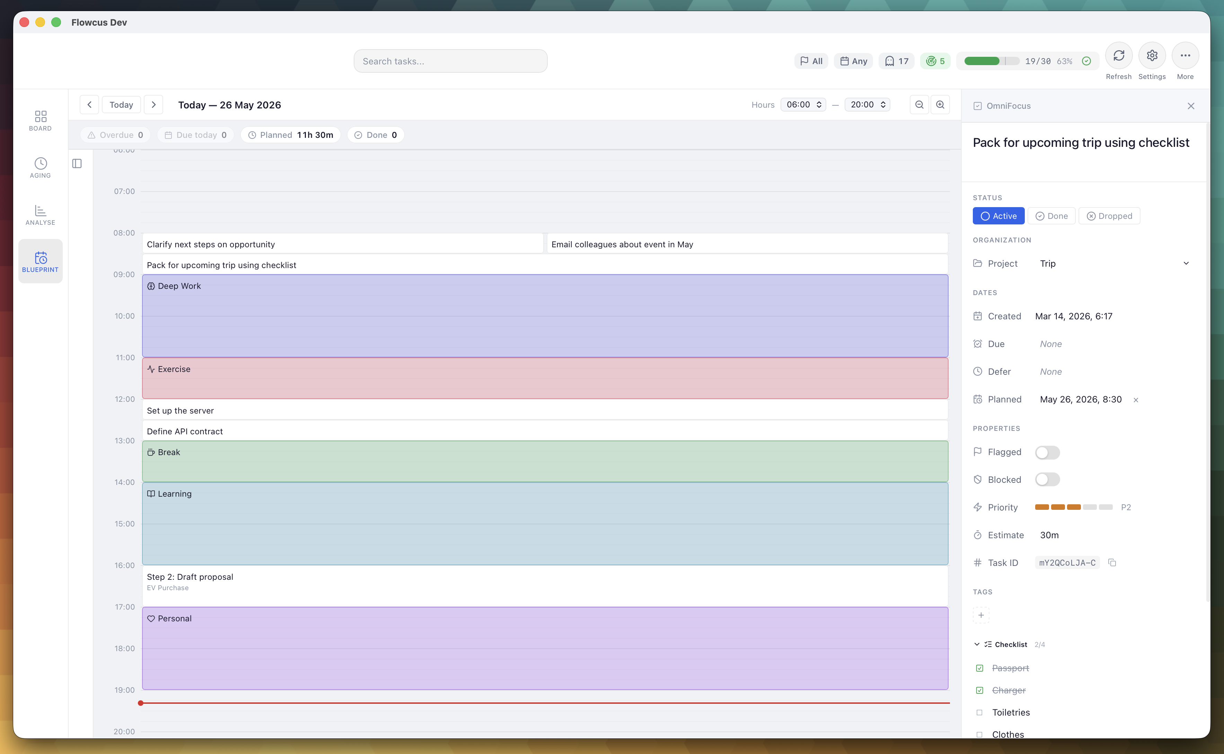The height and width of the screenshot is (754, 1224).
Task: Click the green target 5 badge
Action: click(935, 61)
